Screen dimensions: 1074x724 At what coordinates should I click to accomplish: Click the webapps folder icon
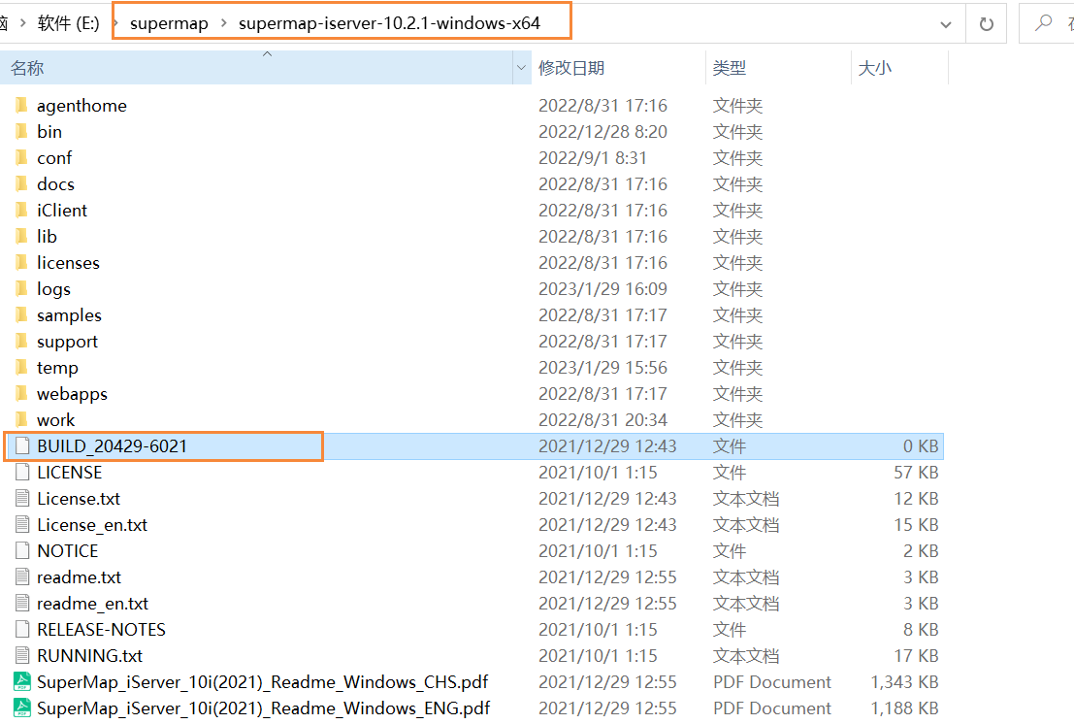[22, 394]
